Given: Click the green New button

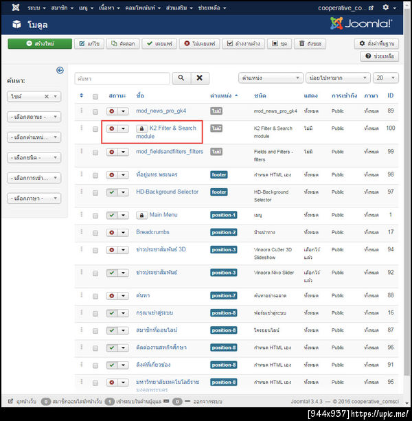Looking at the screenshot, I should [40, 43].
